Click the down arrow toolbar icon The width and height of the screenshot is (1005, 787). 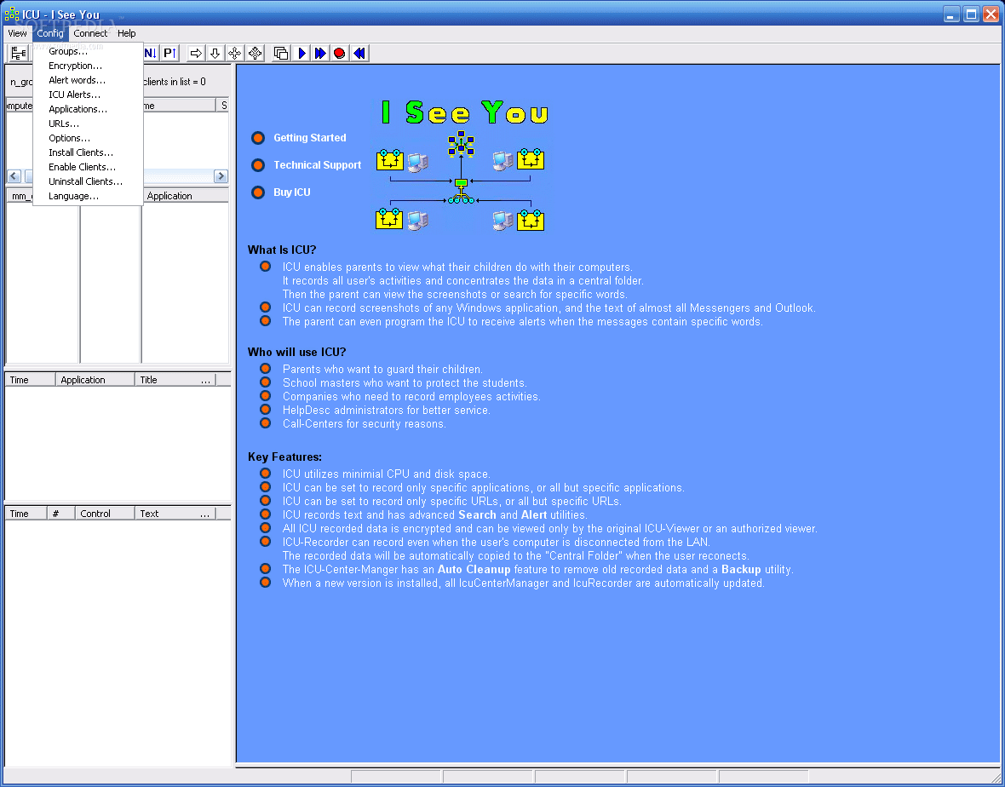pos(215,53)
